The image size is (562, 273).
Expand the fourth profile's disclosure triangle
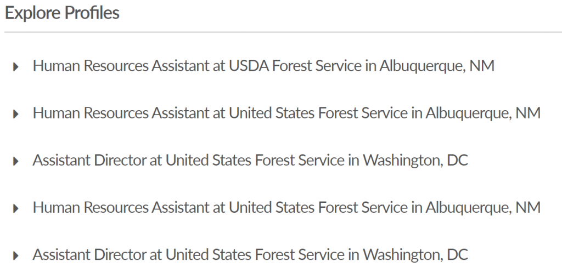point(15,208)
